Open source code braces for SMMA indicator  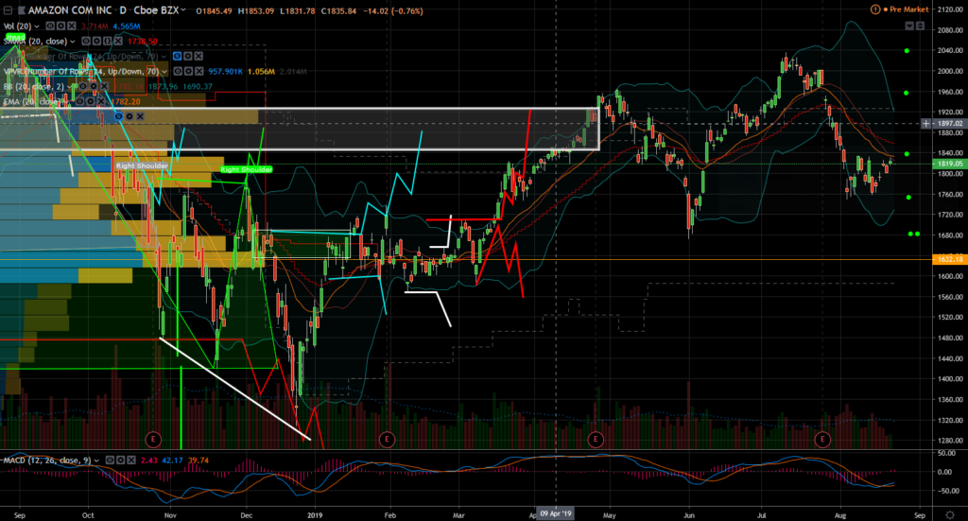pyautogui.click(x=108, y=42)
